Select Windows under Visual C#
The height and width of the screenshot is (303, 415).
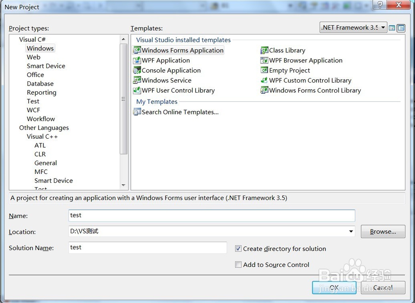click(40, 48)
